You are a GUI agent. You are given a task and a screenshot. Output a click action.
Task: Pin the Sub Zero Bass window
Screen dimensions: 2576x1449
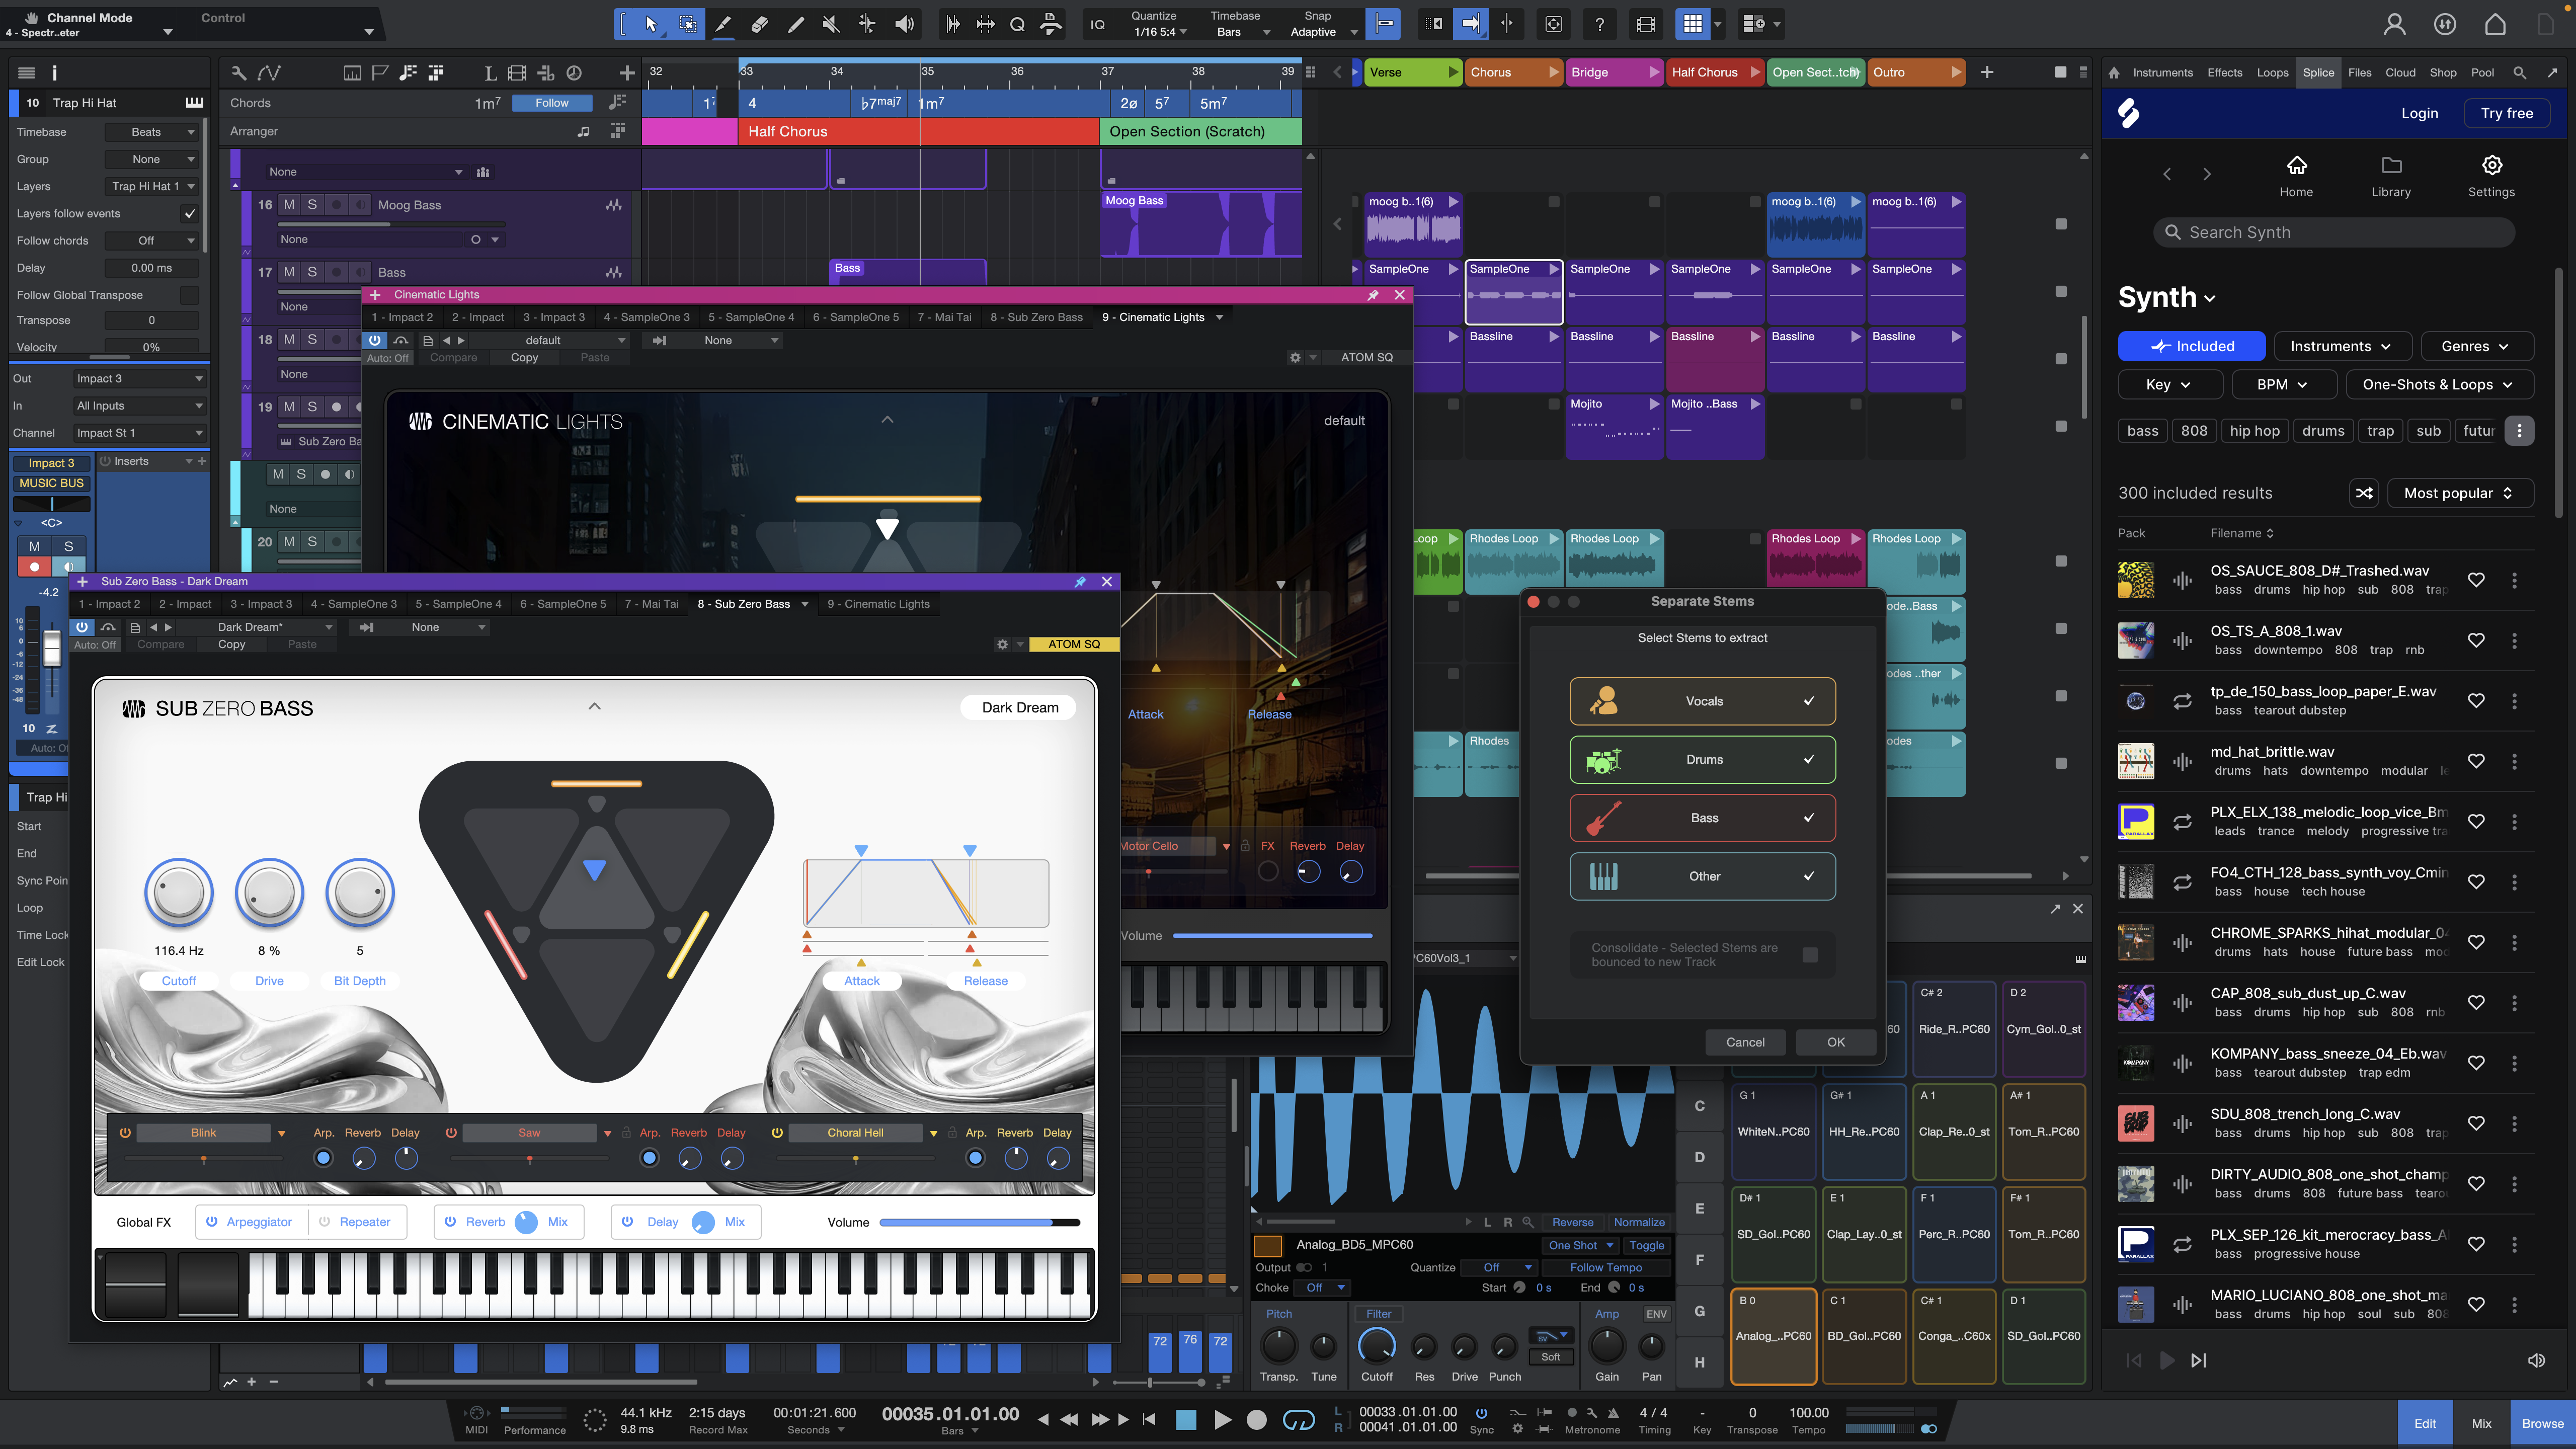tap(1080, 581)
